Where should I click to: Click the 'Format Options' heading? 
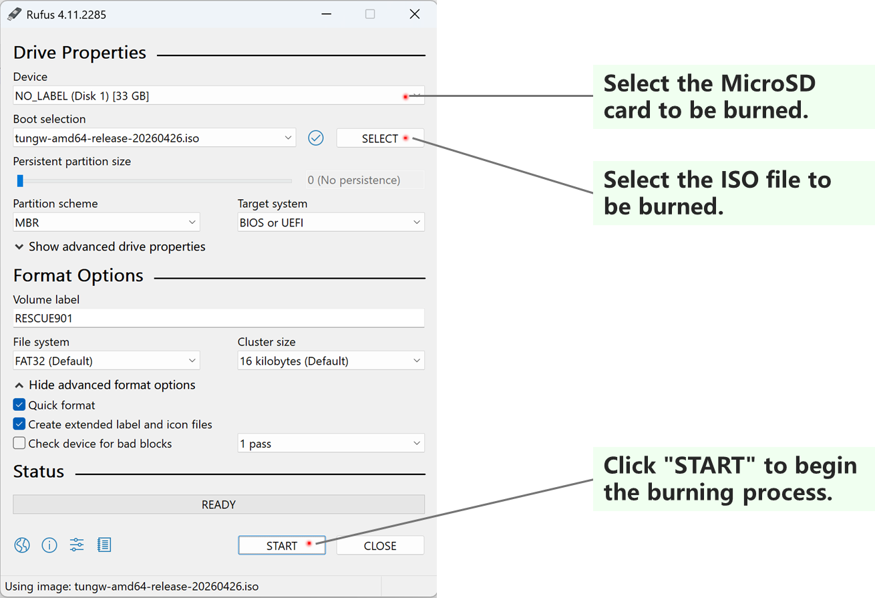point(78,275)
